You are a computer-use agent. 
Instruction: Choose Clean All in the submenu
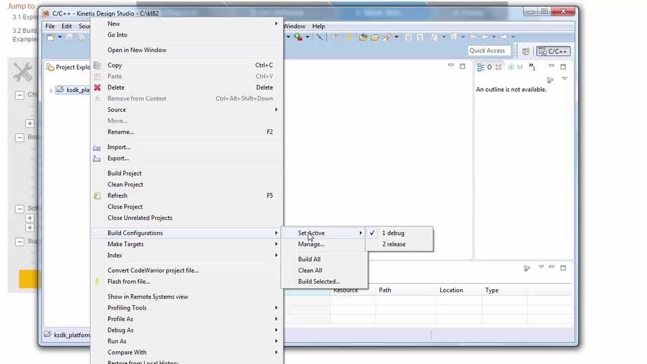click(x=324, y=270)
